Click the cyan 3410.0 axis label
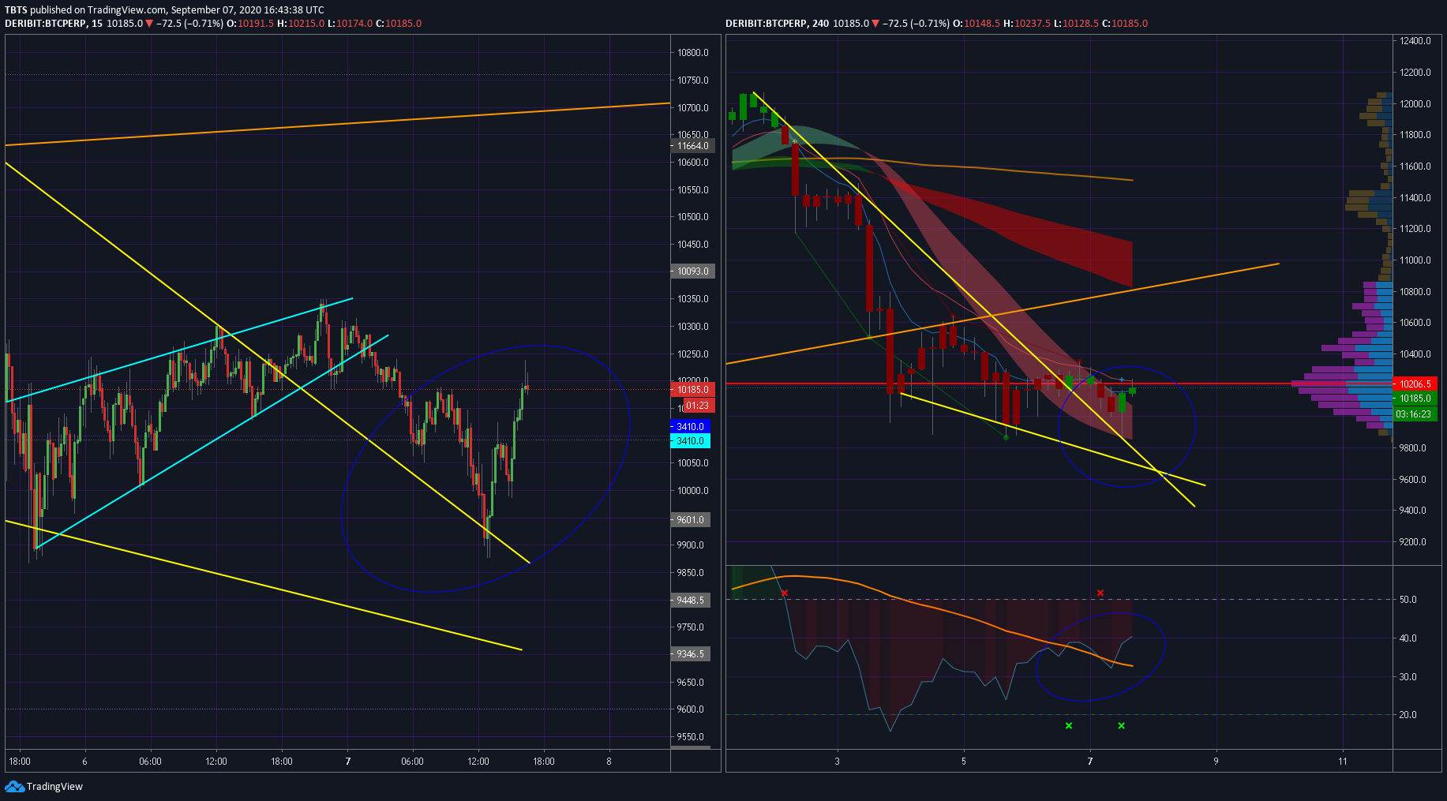The width and height of the screenshot is (1447, 801). [690, 441]
